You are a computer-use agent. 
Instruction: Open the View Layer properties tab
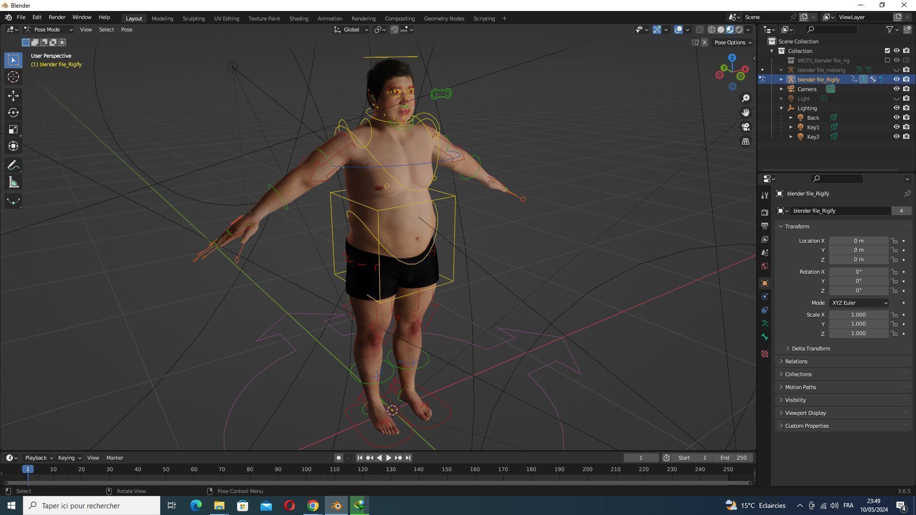pos(765,239)
